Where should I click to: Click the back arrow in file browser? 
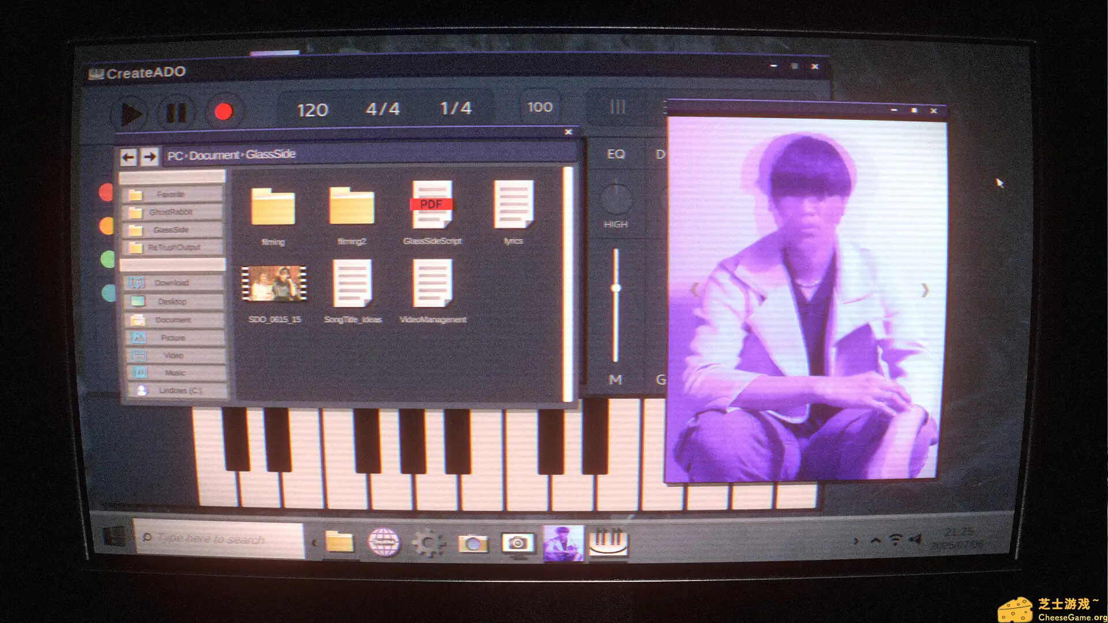[x=128, y=156]
